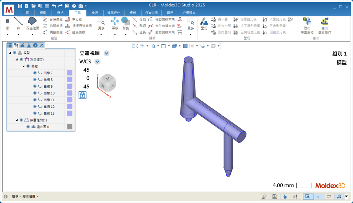Click the 平移 move tool icon

pyautogui.click(x=115, y=21)
